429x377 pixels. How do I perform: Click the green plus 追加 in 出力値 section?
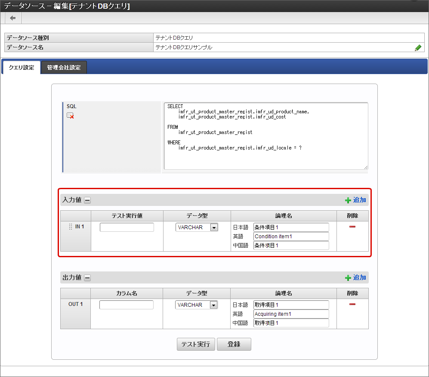click(355, 277)
